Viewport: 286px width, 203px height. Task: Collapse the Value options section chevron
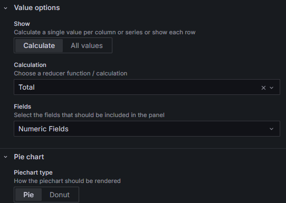point(6,8)
